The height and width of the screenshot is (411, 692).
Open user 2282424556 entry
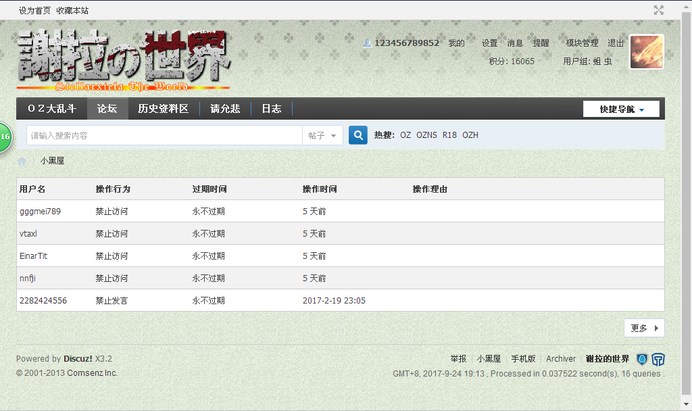43,301
